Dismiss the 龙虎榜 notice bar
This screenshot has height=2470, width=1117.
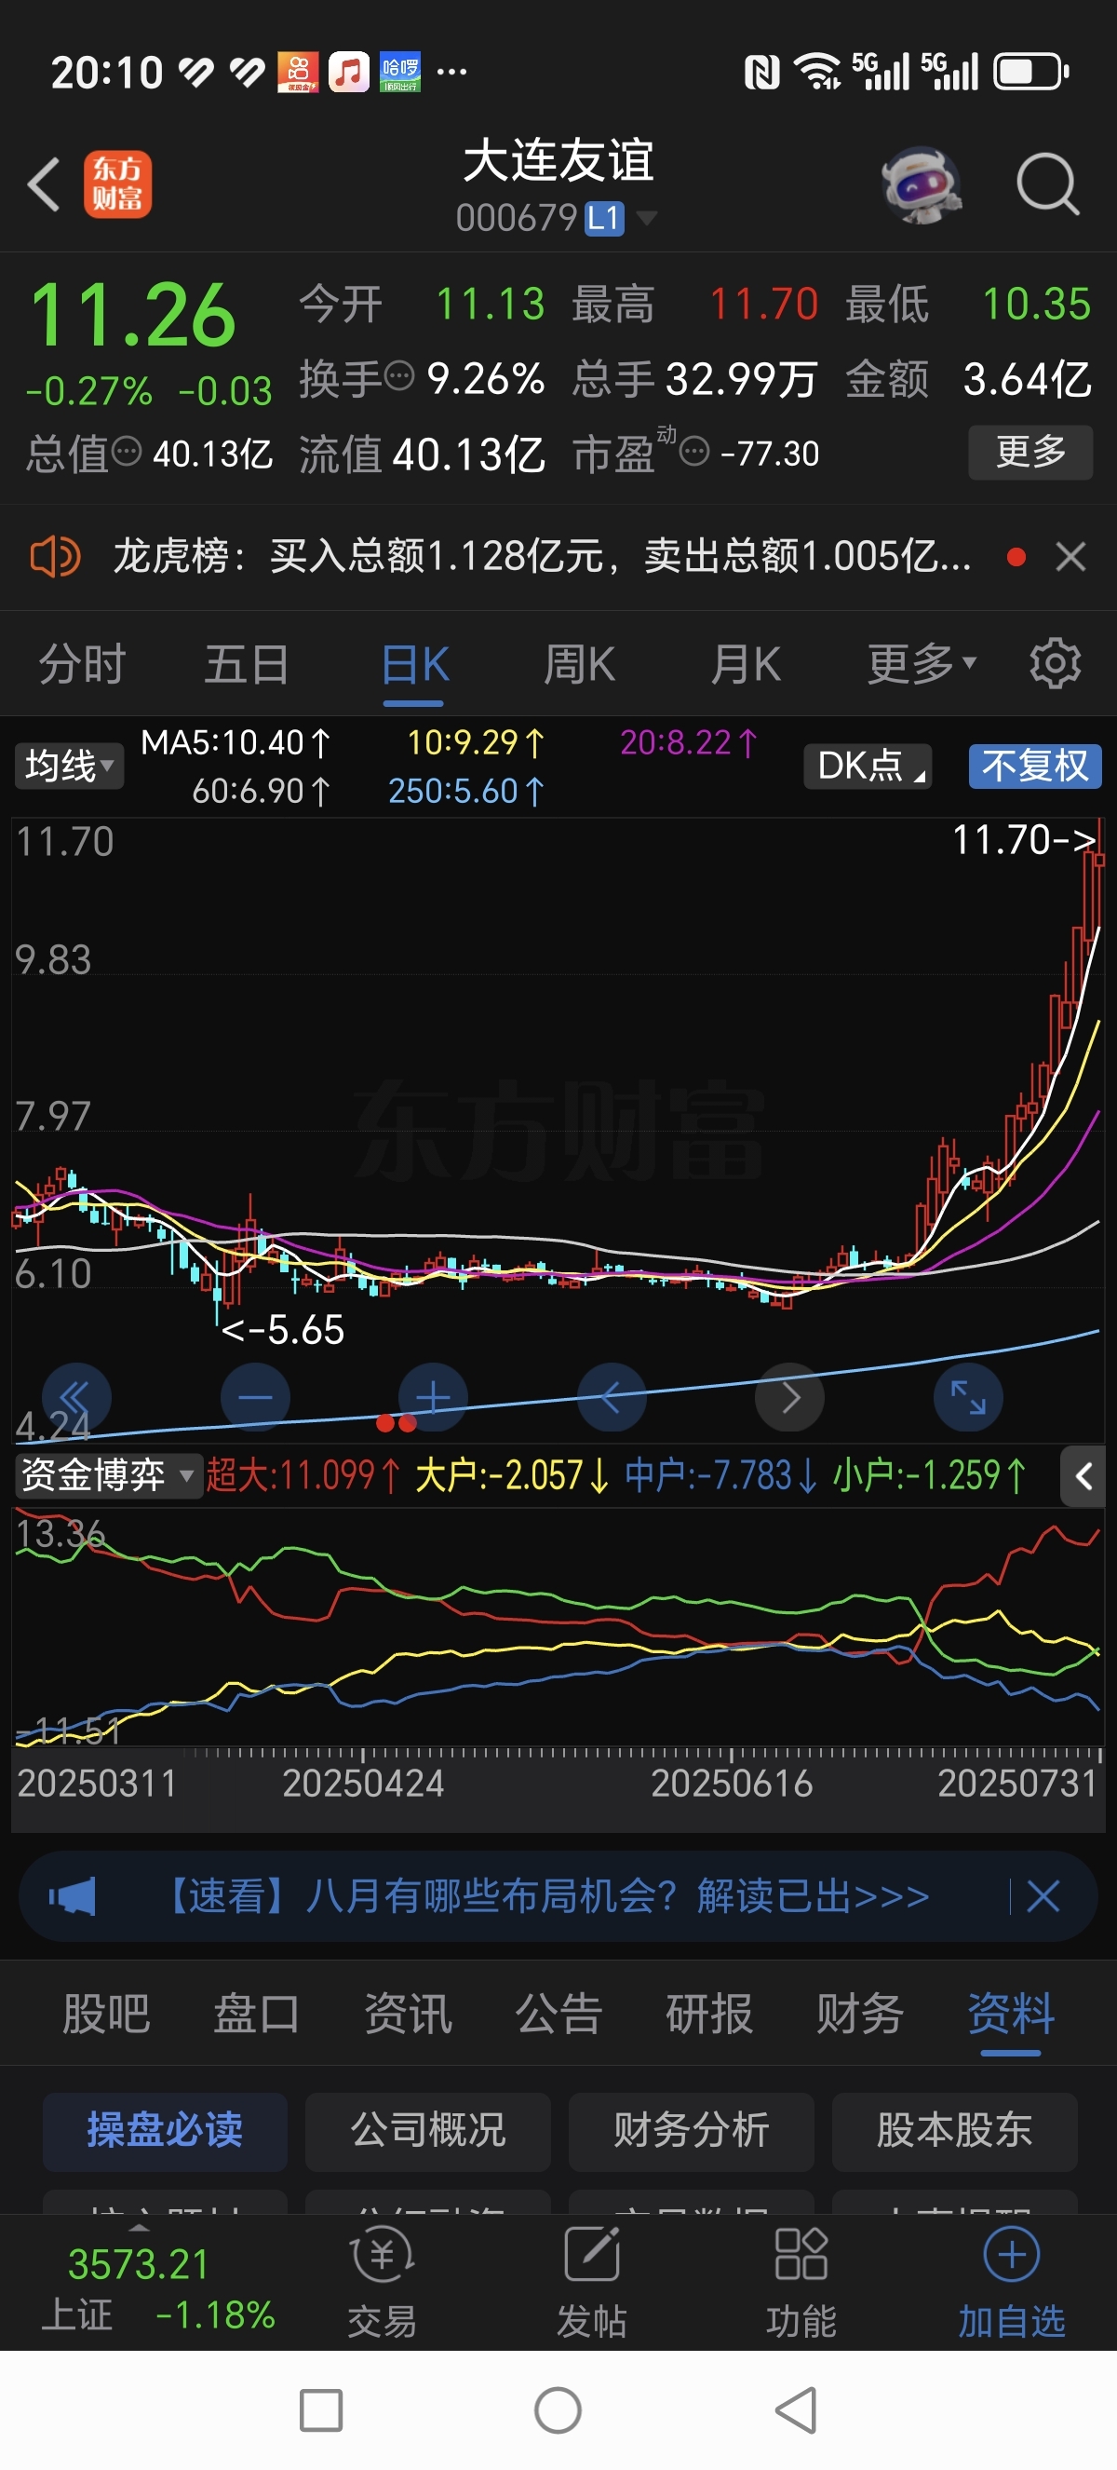click(1071, 556)
